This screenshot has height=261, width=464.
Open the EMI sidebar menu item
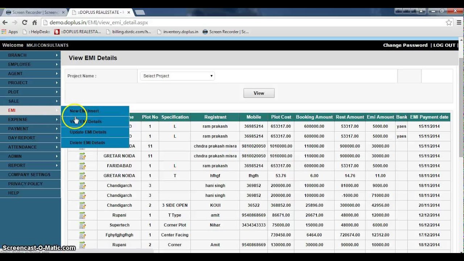pyautogui.click(x=30, y=110)
